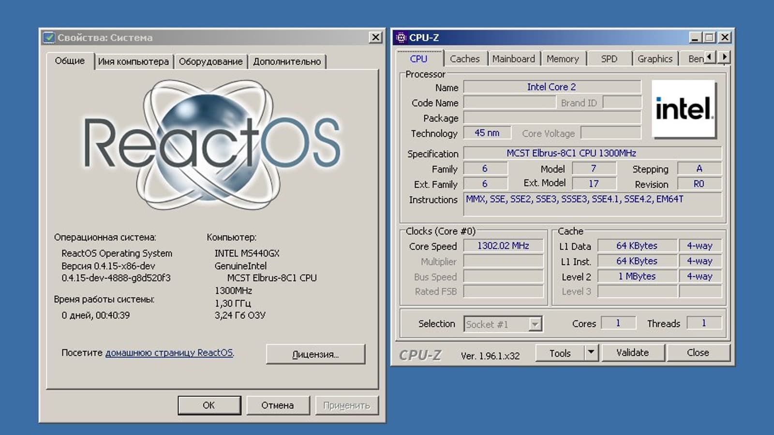Click the Stepping value A
The image size is (774, 435).
(699, 169)
